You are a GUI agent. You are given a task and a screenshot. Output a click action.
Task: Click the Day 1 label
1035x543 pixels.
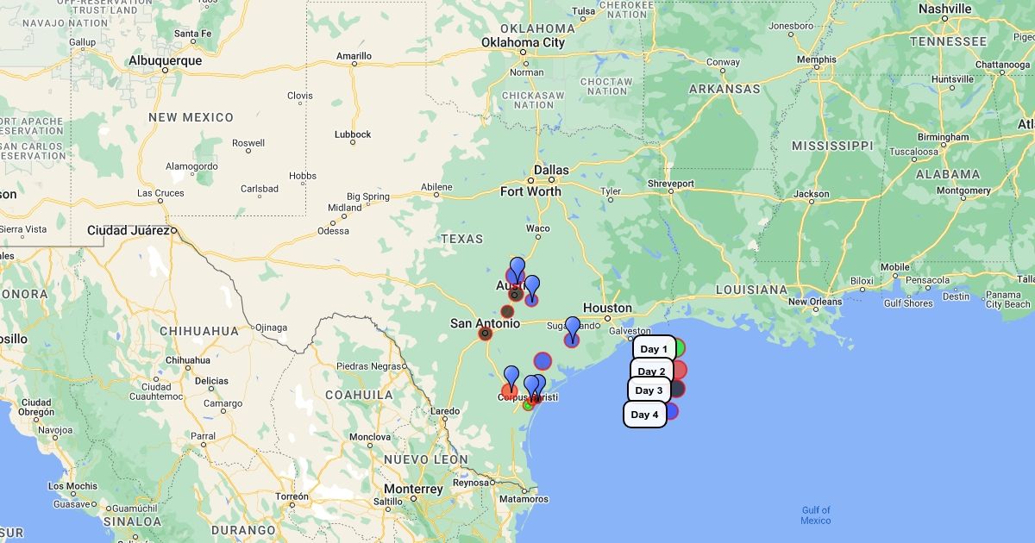(654, 349)
